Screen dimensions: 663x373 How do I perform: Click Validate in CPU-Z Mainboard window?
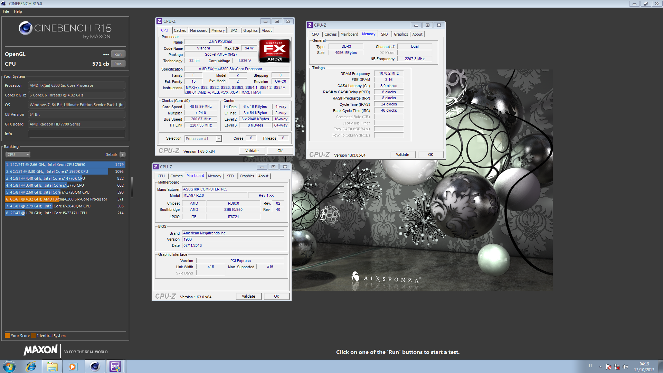pyautogui.click(x=248, y=296)
